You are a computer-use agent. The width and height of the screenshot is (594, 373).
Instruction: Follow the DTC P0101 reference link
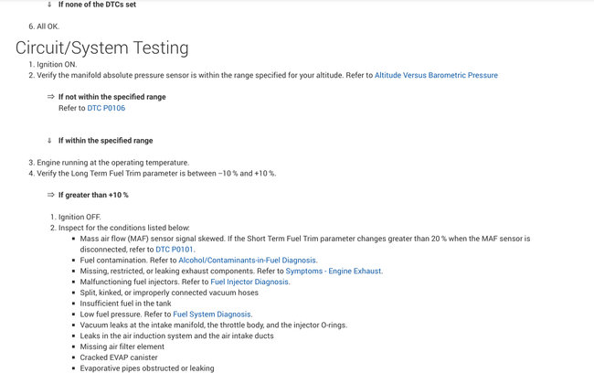(x=175, y=249)
